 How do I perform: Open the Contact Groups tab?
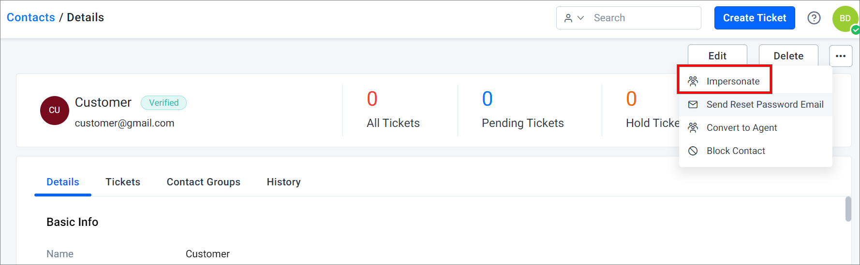point(204,182)
